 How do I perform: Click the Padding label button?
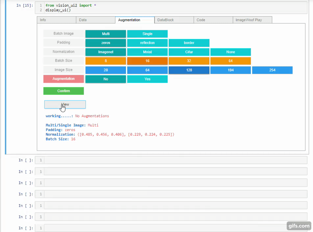click(64, 43)
